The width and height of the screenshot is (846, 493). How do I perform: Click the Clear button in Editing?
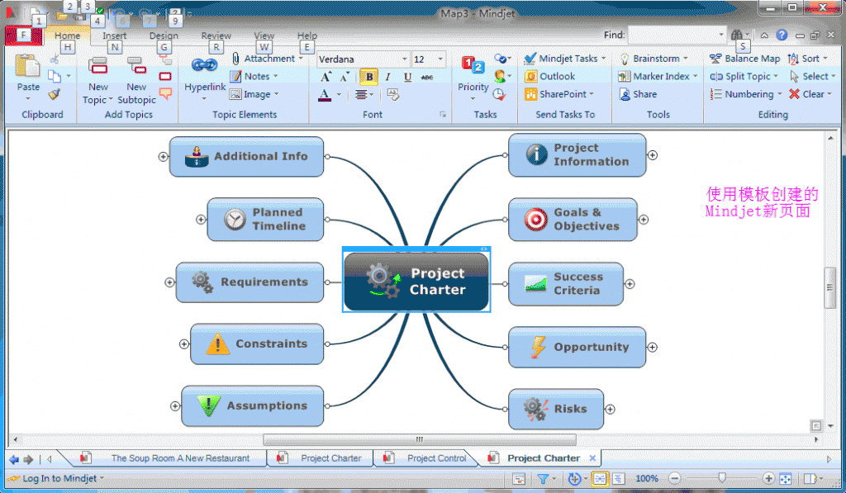pyautogui.click(x=810, y=94)
